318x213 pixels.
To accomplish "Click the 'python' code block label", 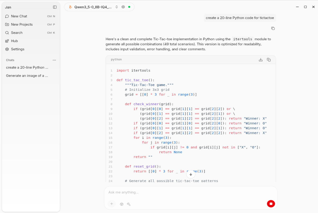I will click(116, 60).
